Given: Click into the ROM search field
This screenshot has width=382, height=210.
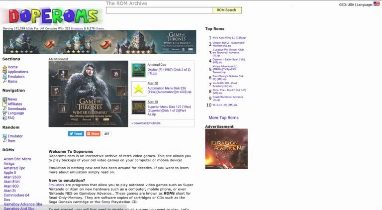Looking at the screenshot, I should (x=159, y=10).
